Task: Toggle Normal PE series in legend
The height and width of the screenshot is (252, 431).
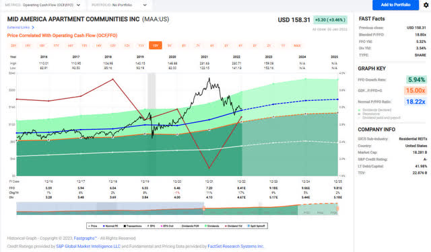Action: (110, 226)
